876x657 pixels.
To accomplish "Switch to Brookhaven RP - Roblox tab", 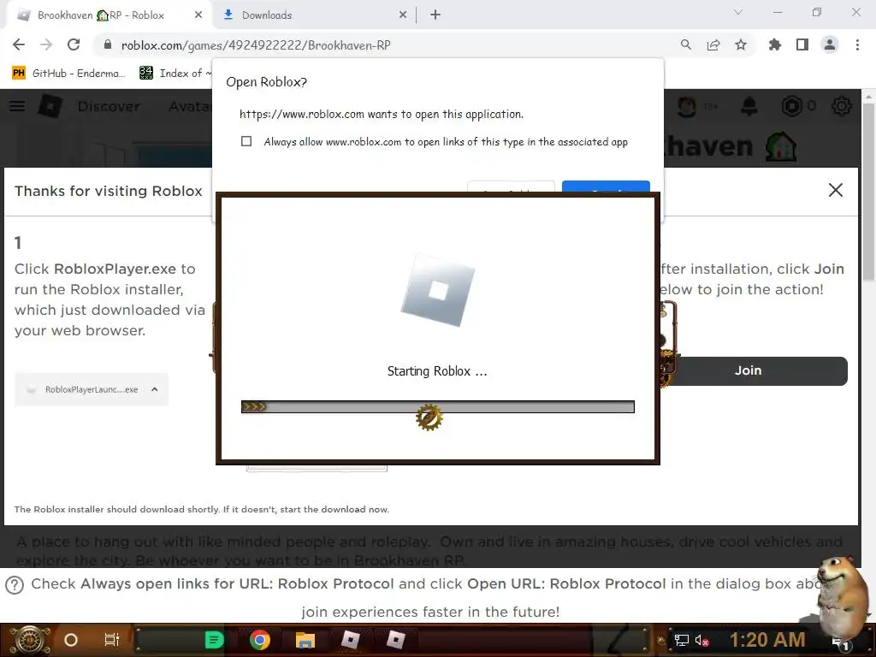I will [x=109, y=15].
